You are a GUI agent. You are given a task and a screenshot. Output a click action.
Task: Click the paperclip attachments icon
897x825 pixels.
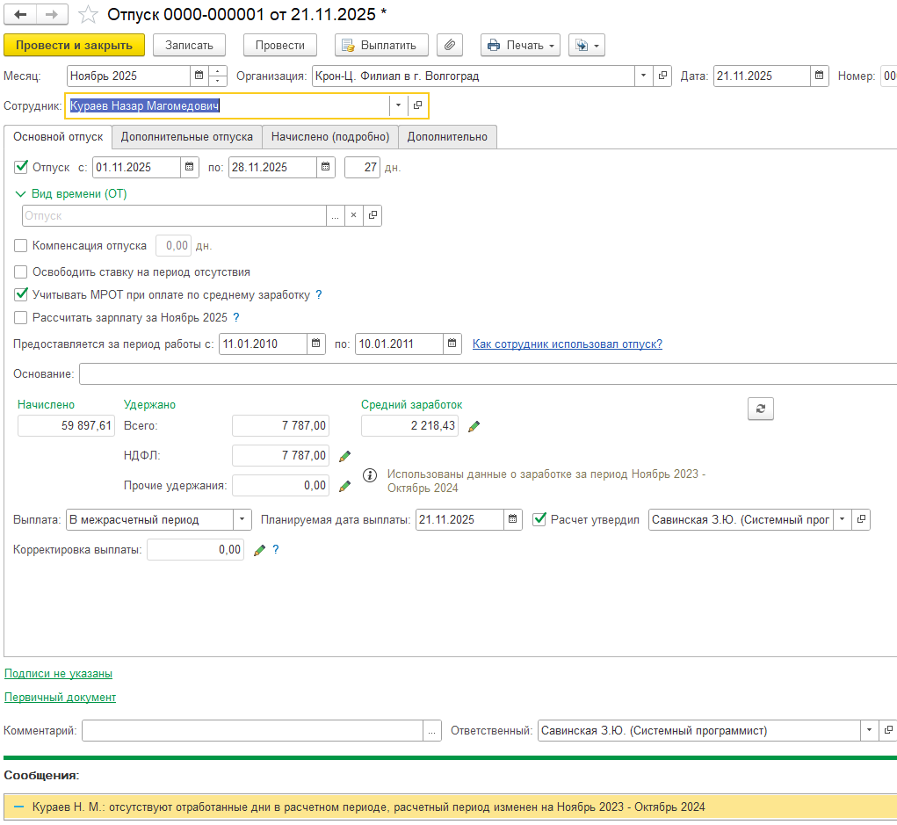coord(449,45)
